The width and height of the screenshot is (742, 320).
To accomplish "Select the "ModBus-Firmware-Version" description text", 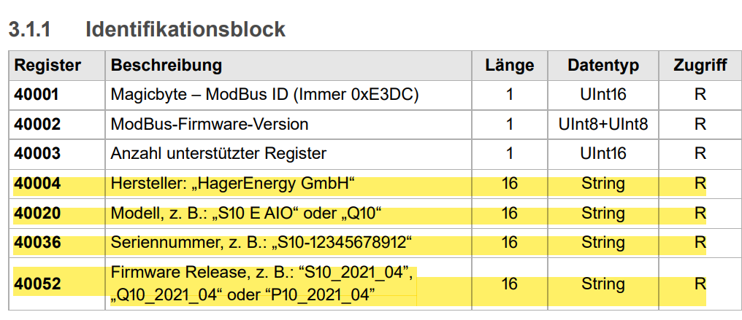I will [x=209, y=124].
